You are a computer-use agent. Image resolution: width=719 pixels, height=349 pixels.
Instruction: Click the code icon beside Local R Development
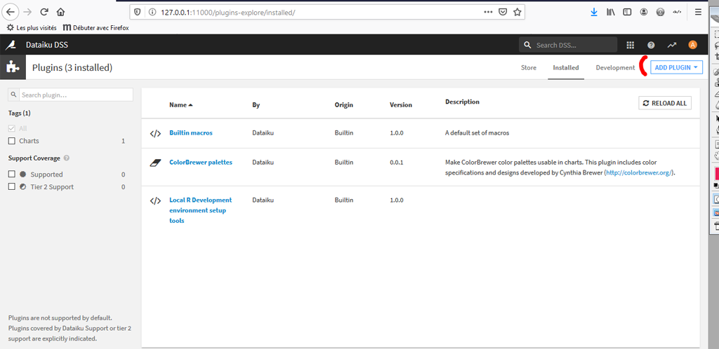point(155,201)
